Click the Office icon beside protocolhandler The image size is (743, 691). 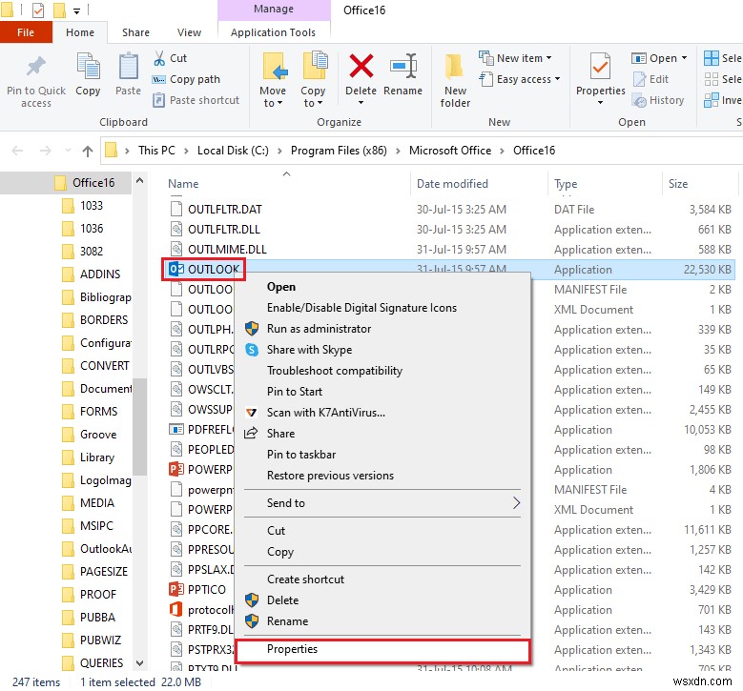pos(176,610)
